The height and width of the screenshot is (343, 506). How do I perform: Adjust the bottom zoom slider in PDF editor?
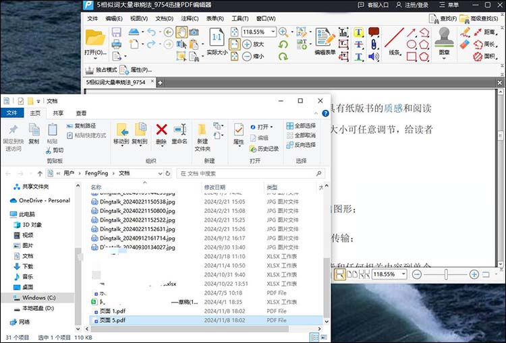click(x=446, y=275)
